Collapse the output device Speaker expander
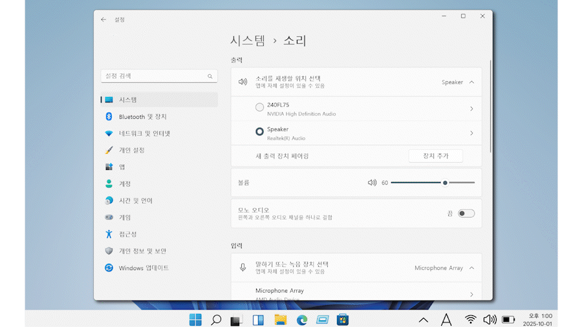 click(x=471, y=82)
